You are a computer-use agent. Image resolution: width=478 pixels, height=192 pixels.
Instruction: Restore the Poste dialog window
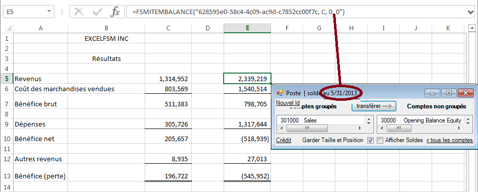tap(449, 93)
